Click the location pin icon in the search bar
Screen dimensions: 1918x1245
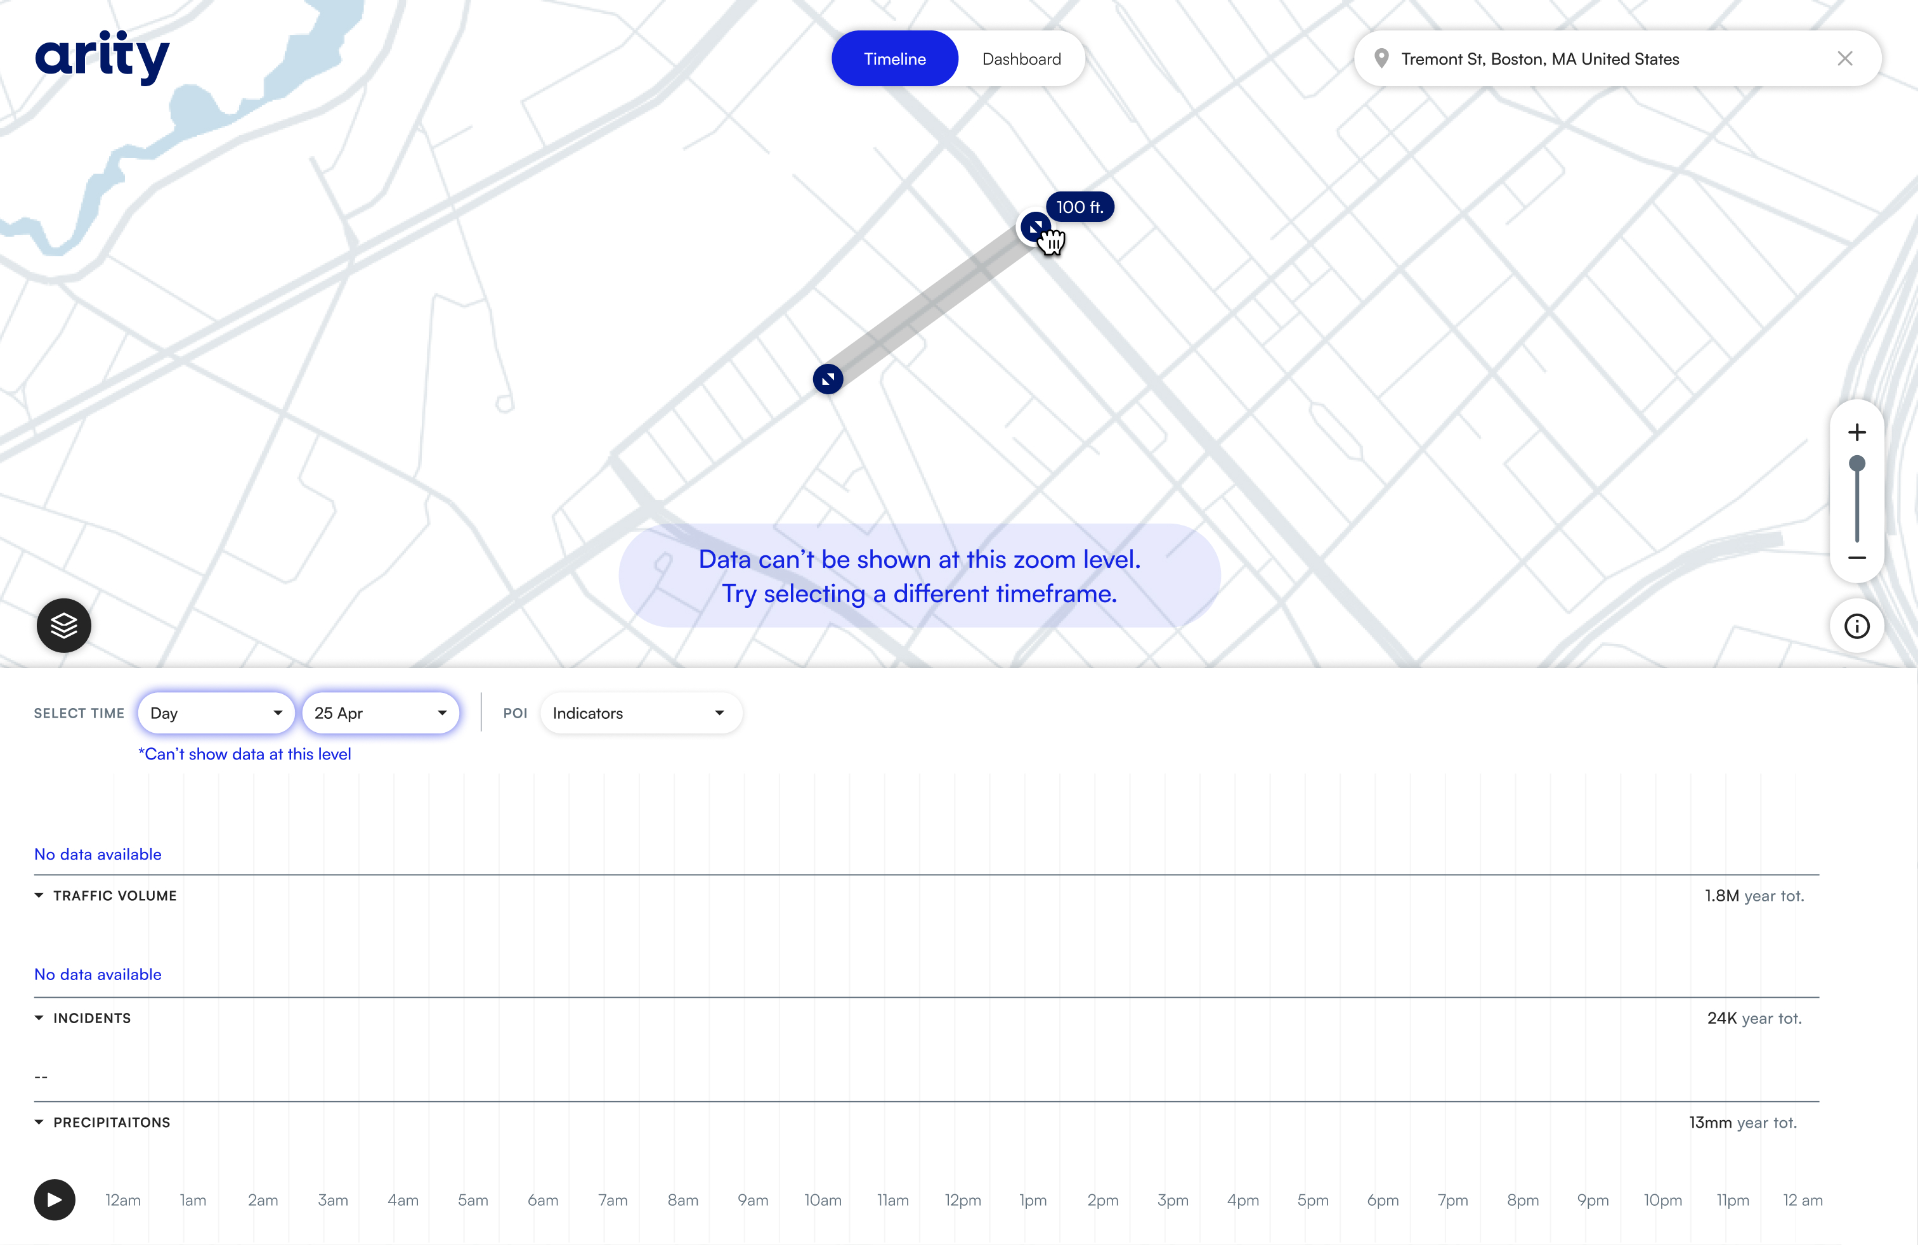coord(1382,58)
